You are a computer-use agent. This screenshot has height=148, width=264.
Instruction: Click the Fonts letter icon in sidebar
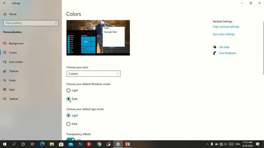(5, 80)
